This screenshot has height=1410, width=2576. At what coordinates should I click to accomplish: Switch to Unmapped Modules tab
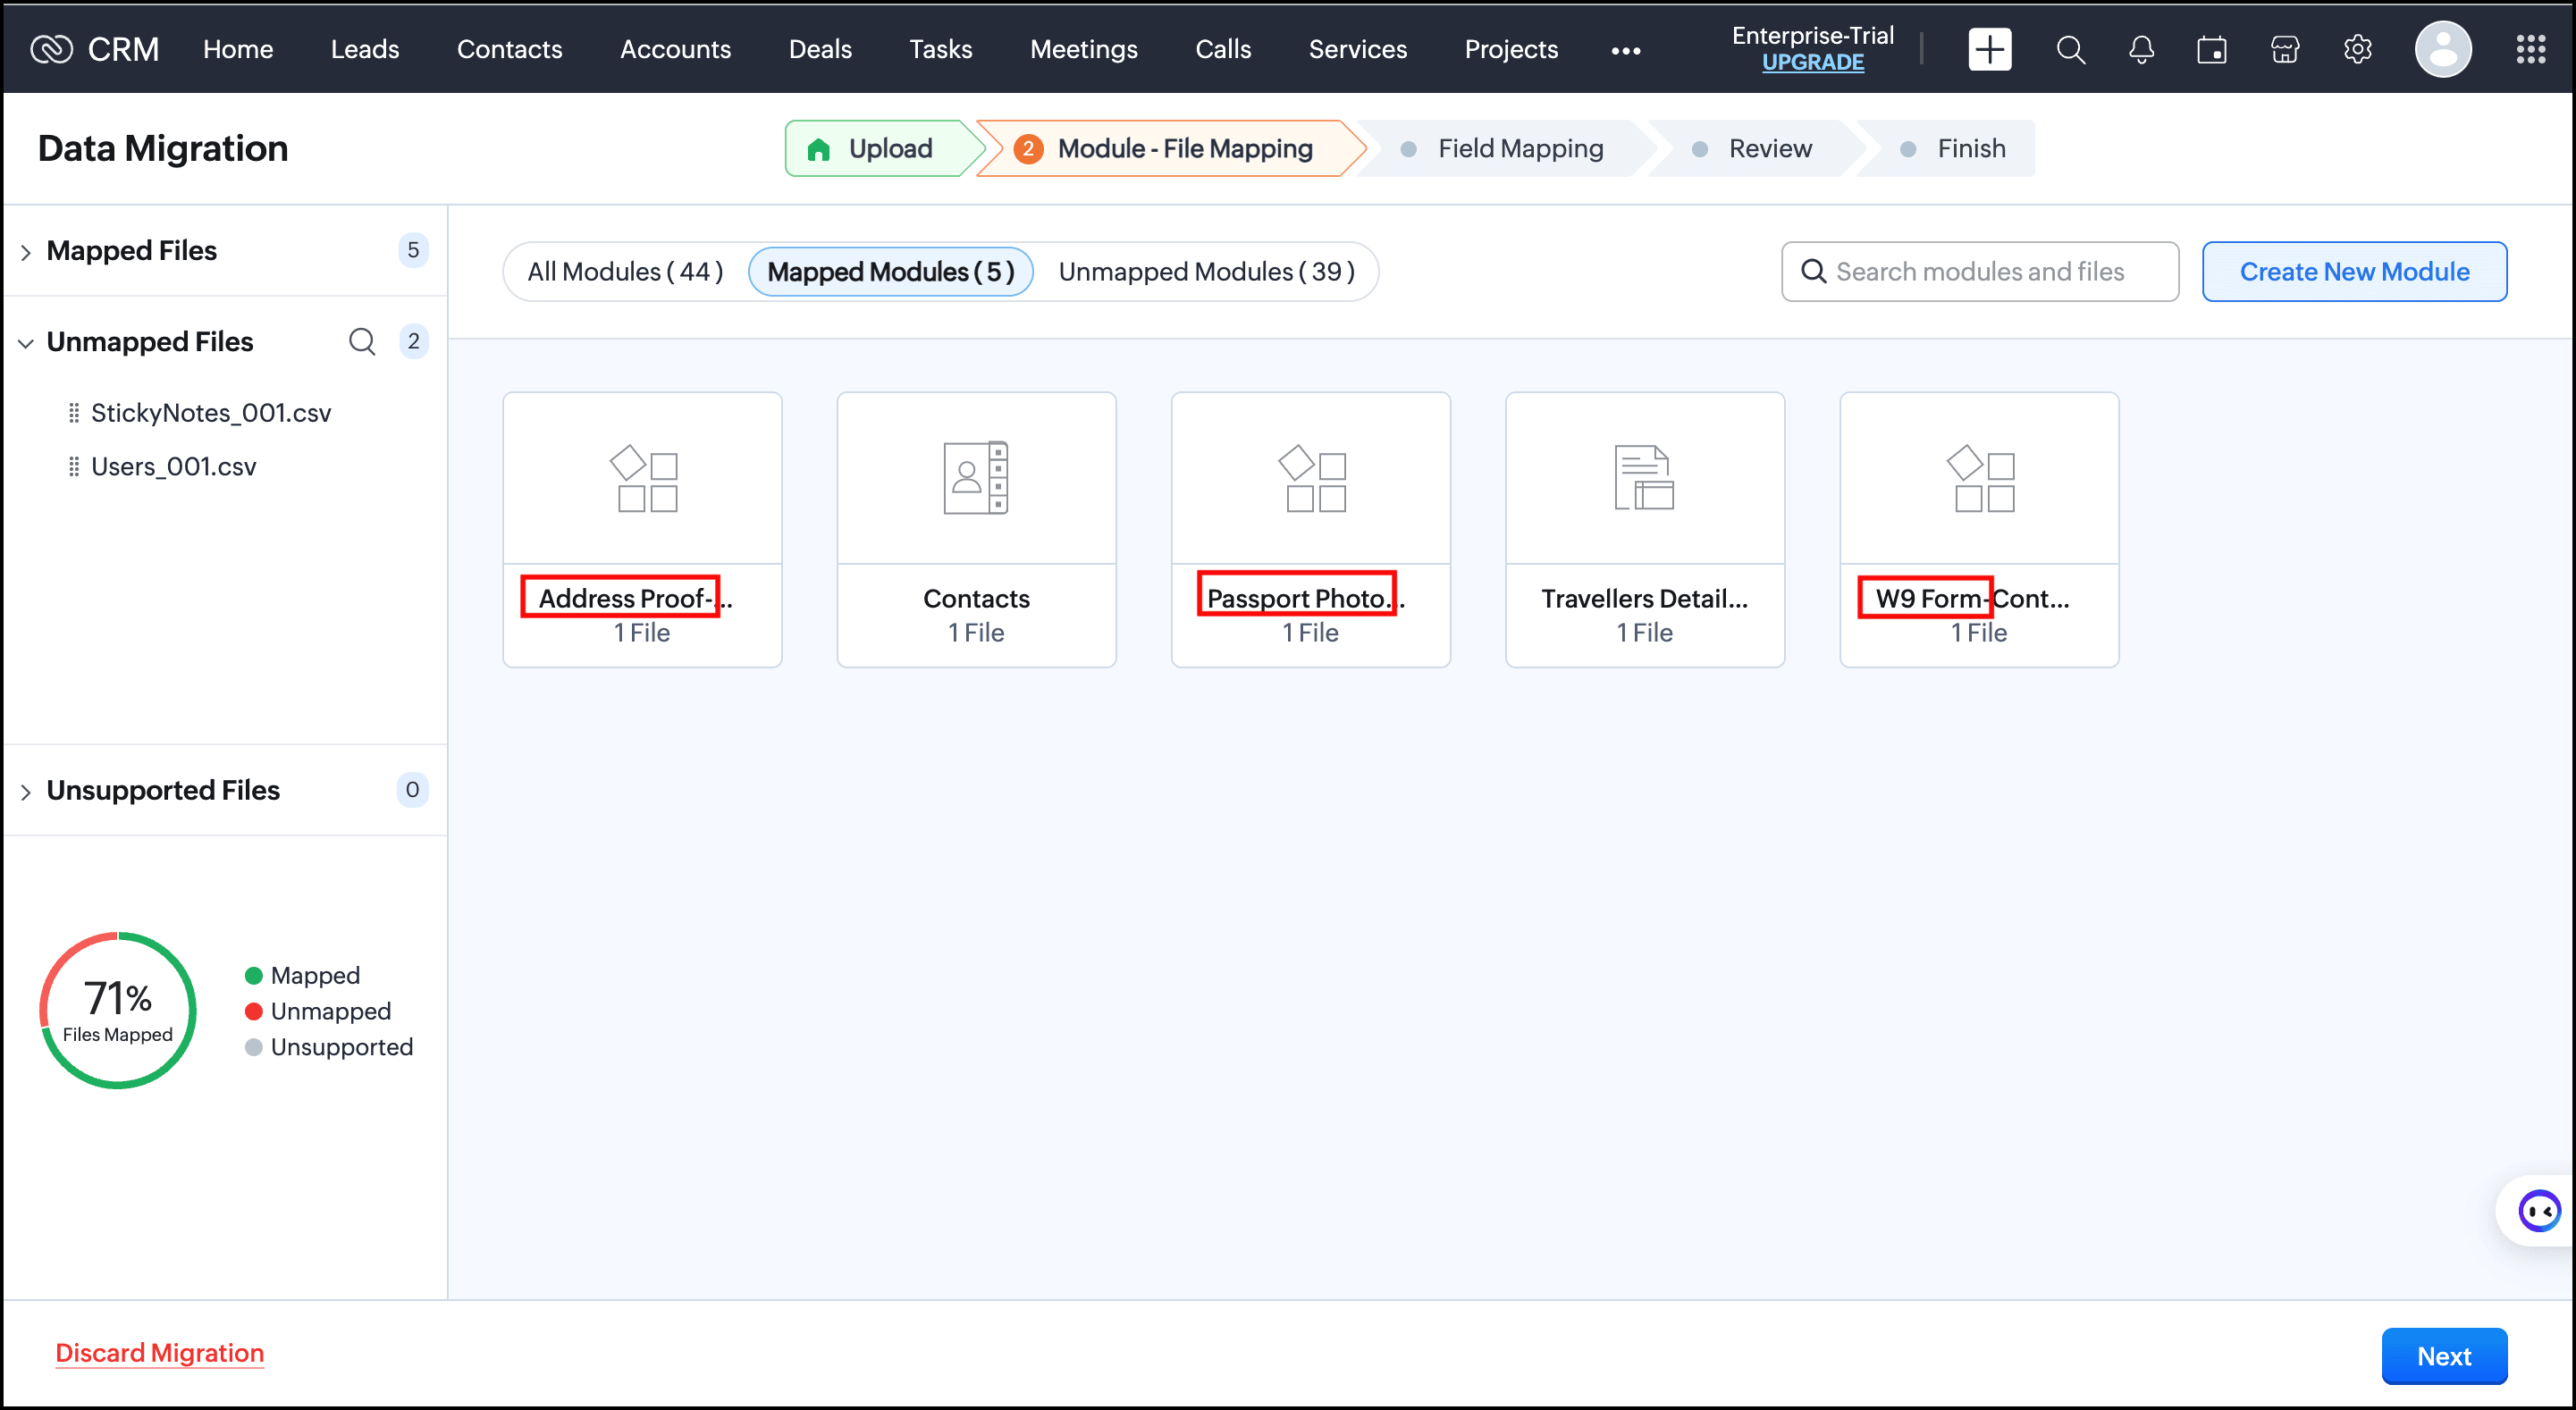click(1206, 272)
